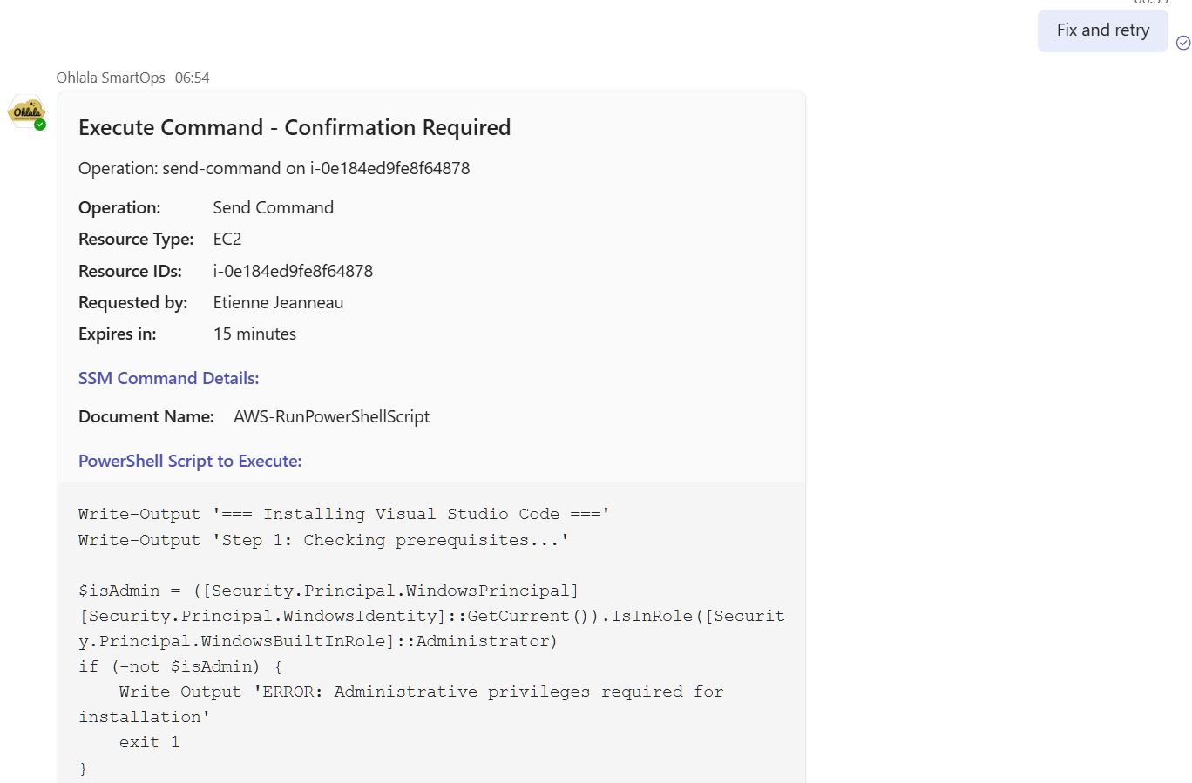Click the AWS-RunPowerShellScript document name
Screen dimensions: 1192x783
click(331, 416)
